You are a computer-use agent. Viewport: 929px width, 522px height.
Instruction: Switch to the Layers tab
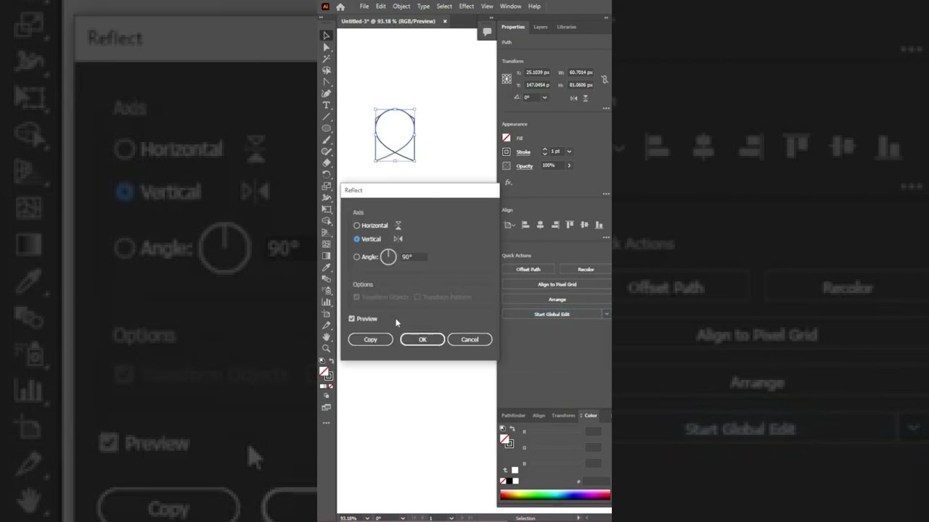tap(541, 27)
